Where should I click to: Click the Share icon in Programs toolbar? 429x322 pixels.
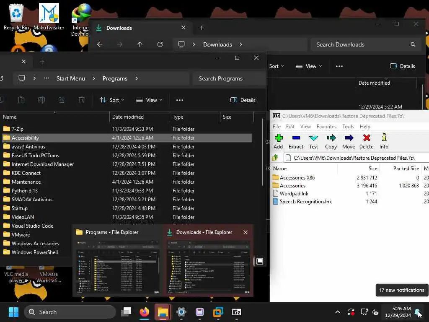click(x=61, y=100)
